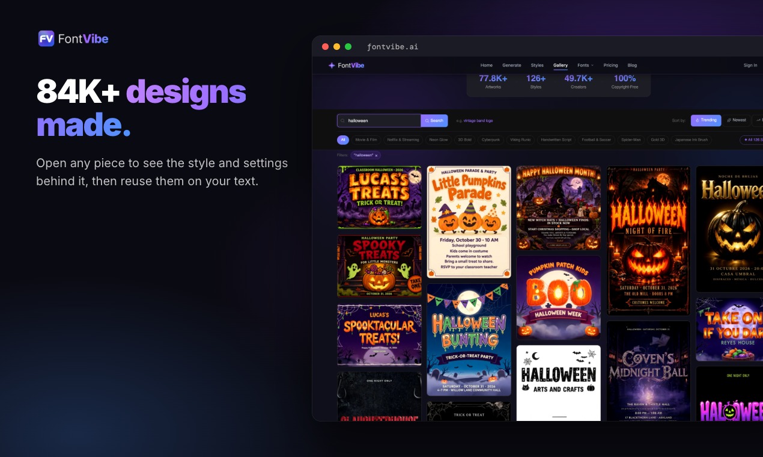Choose the Cyberpunk style chip
Screen dimensions: 763x457
[x=491, y=140]
